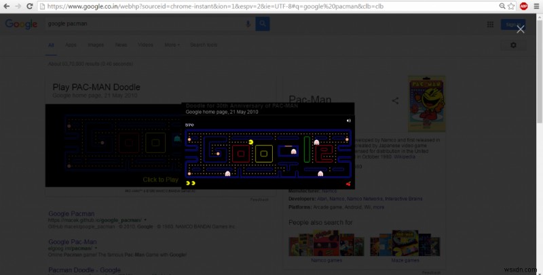
Task: Open the Google apps grid icon
Action: coord(490,24)
